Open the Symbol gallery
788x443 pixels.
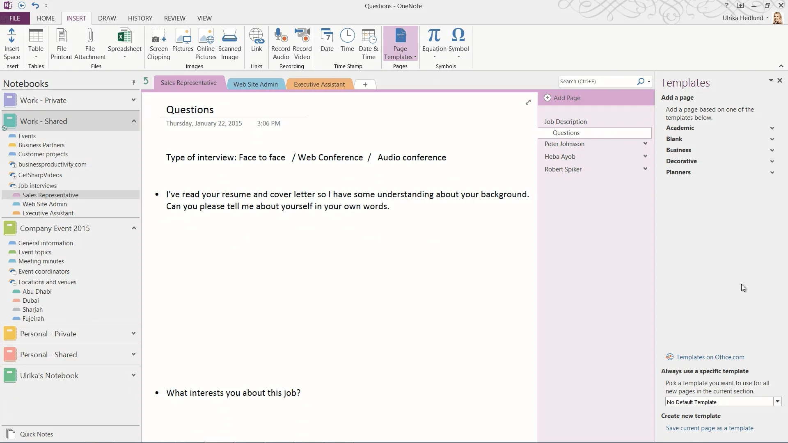[x=458, y=44]
